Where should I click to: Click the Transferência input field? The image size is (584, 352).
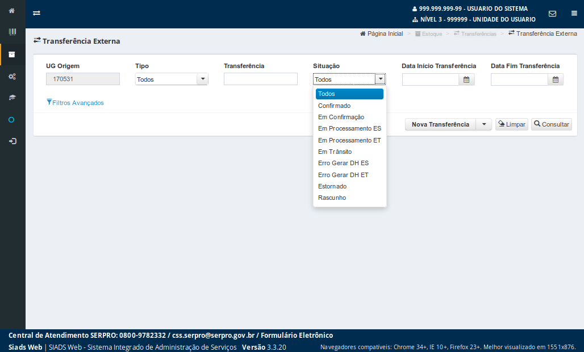pos(261,79)
